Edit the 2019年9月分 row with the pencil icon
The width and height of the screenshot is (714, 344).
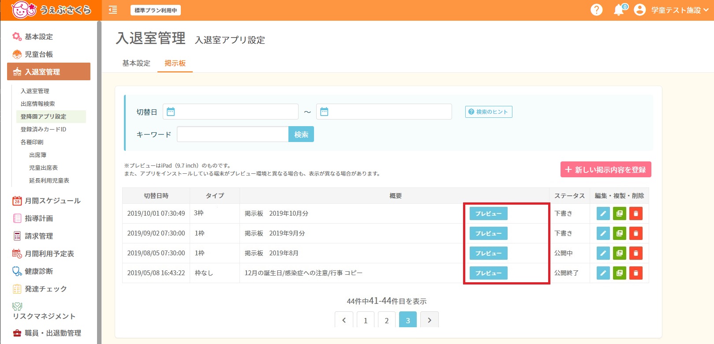pos(603,233)
